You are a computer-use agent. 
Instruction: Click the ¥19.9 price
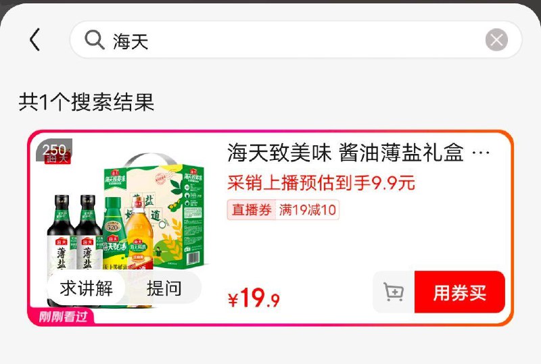[254, 297]
